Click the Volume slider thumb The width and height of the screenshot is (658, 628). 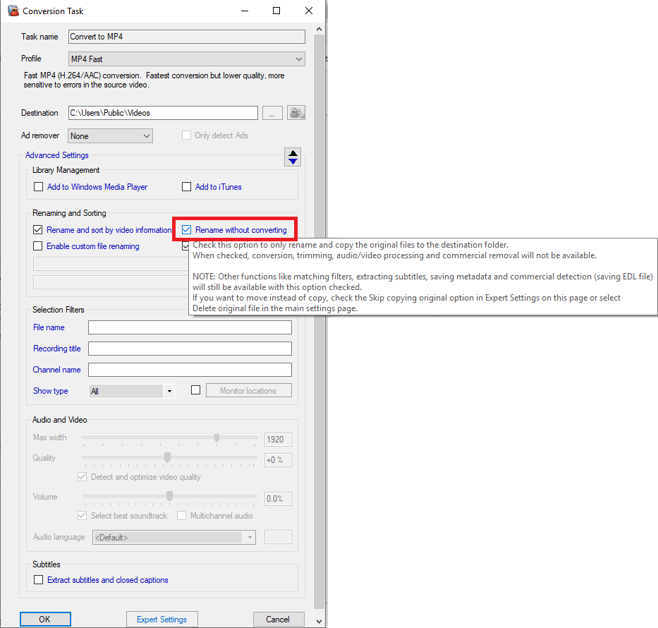click(169, 496)
